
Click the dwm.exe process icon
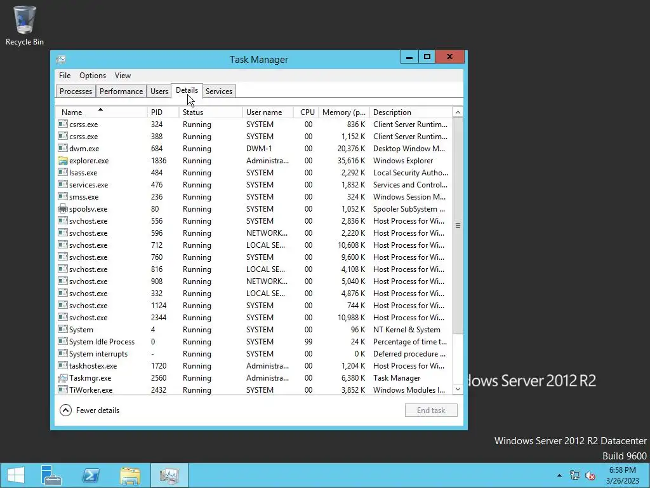63,148
